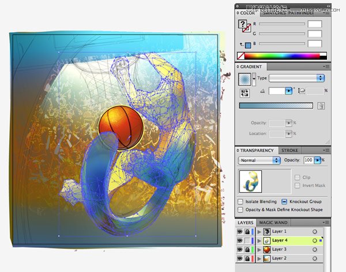Click the transparency artwork thumbnail
The image size is (346, 272).
[x=251, y=182]
